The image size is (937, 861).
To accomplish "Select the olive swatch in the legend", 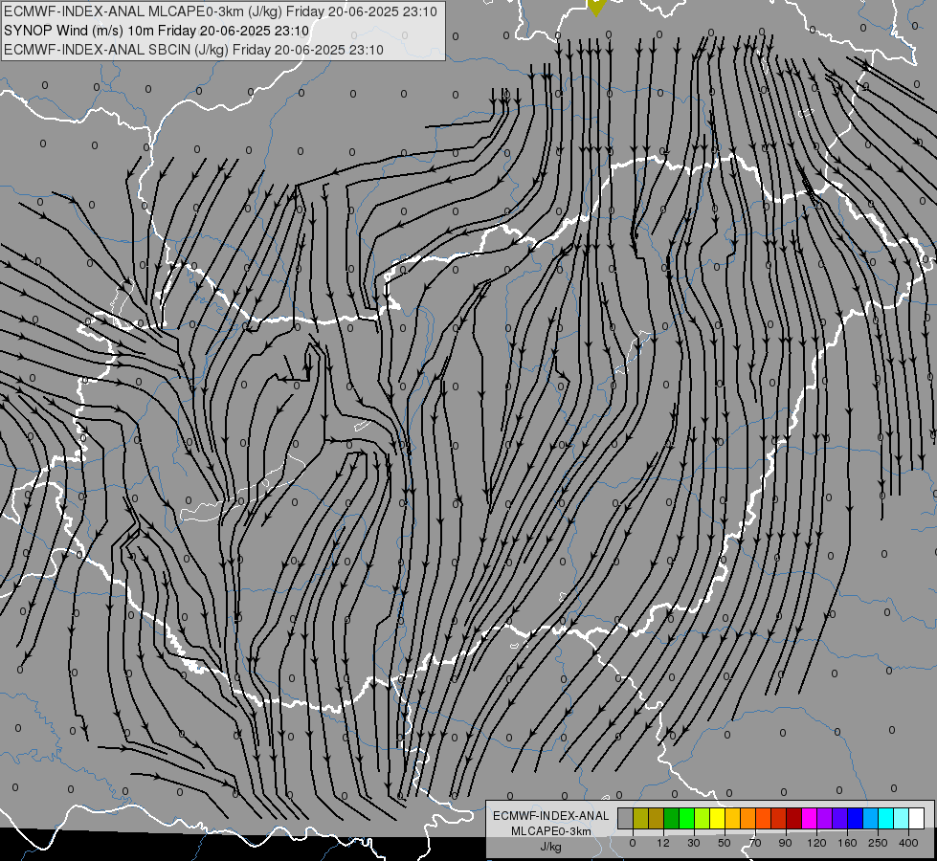I will 641,818.
